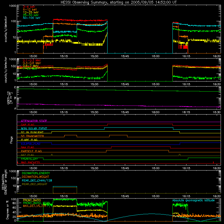The image size is (224, 224).
Task: Click the SC_TRANSMITTER flag label
Action: (x=32, y=136)
